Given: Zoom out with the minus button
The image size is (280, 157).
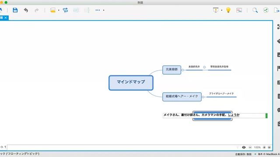Looking at the screenshot, I should coord(250,147).
